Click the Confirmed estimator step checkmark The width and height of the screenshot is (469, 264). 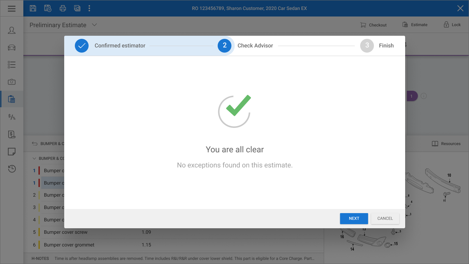coord(82,45)
